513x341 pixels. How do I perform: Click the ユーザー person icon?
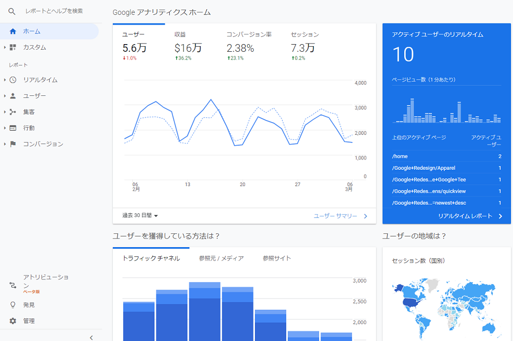(13, 96)
